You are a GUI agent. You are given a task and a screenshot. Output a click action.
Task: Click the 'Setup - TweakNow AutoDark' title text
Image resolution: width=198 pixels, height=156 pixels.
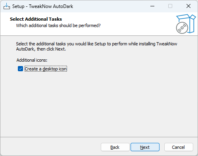tap(42, 6)
